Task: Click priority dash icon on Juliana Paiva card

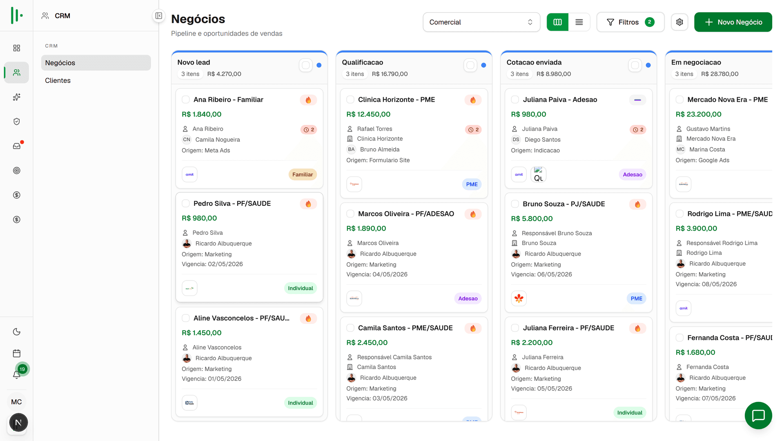Action: [x=637, y=100]
